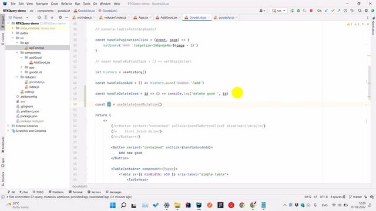This screenshot has height=211, width=376.
Task: Click the Git update project arrow icon
Action: tap(327, 11)
